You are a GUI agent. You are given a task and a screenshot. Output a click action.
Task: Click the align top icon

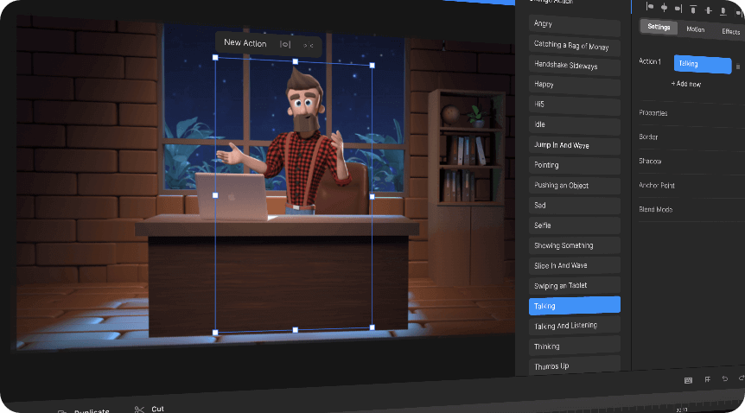point(693,9)
